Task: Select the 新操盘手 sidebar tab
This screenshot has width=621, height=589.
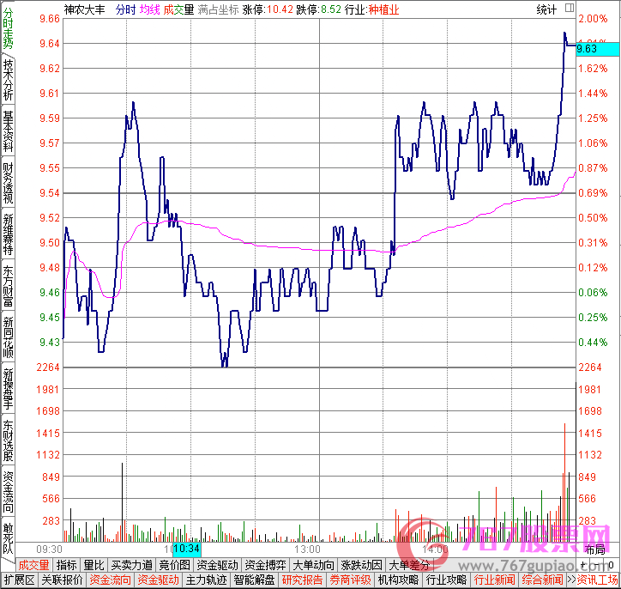Action: (8, 389)
